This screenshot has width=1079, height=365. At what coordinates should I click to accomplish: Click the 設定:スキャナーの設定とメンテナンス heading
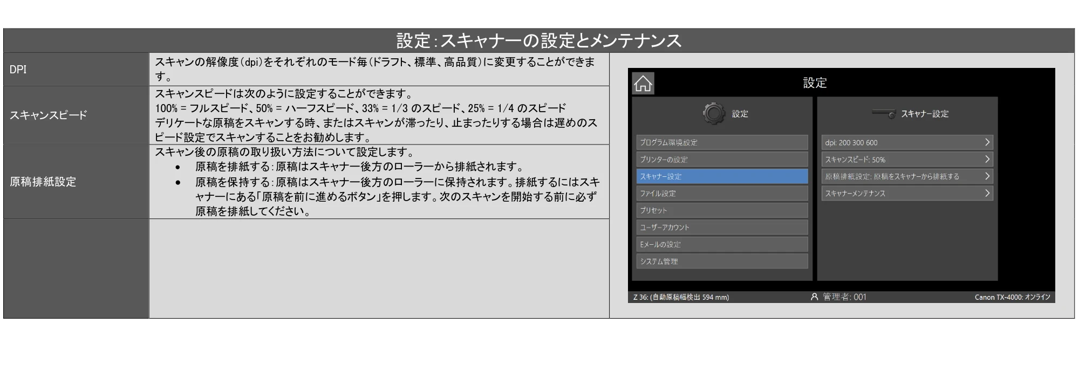pos(539,40)
